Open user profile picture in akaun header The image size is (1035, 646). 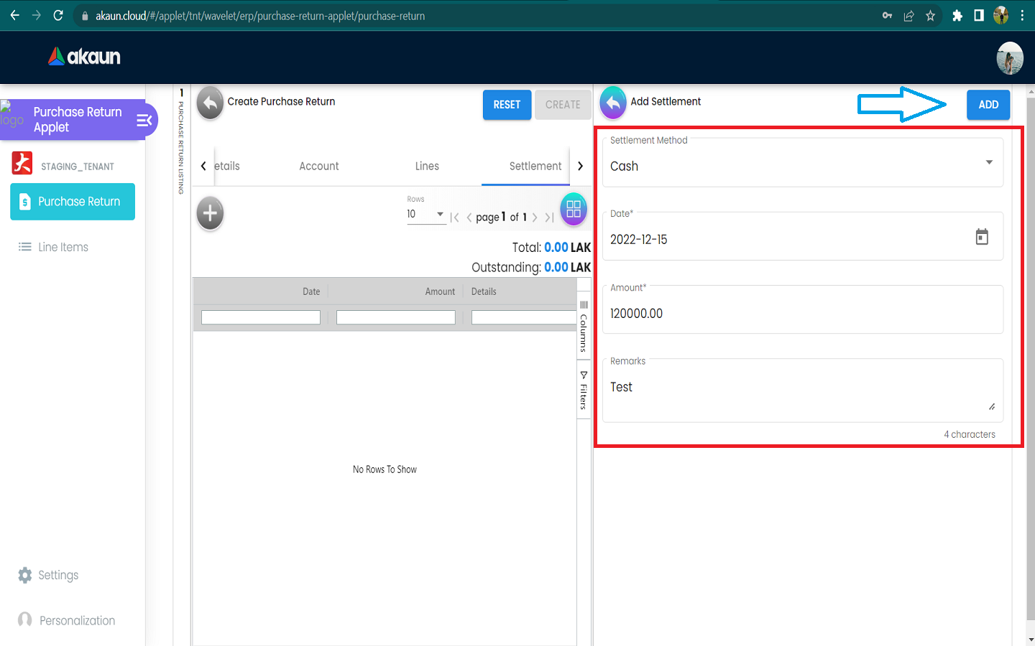[1010, 58]
